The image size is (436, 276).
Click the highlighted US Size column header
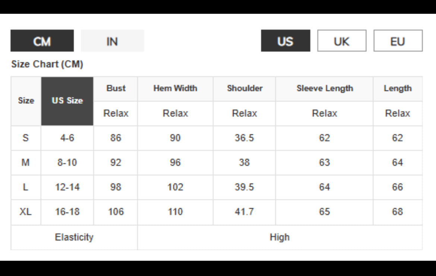click(67, 101)
